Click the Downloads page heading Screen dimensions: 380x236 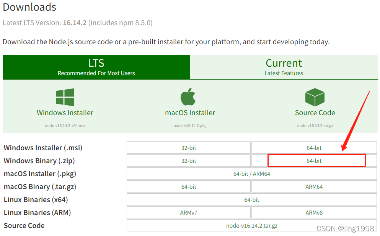click(29, 7)
